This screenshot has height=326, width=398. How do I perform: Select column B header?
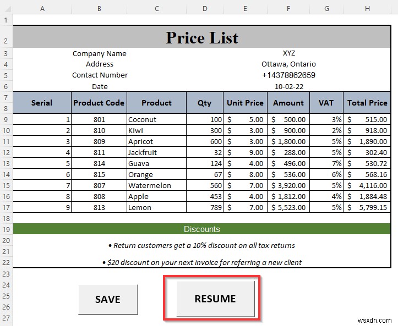pyautogui.click(x=99, y=9)
